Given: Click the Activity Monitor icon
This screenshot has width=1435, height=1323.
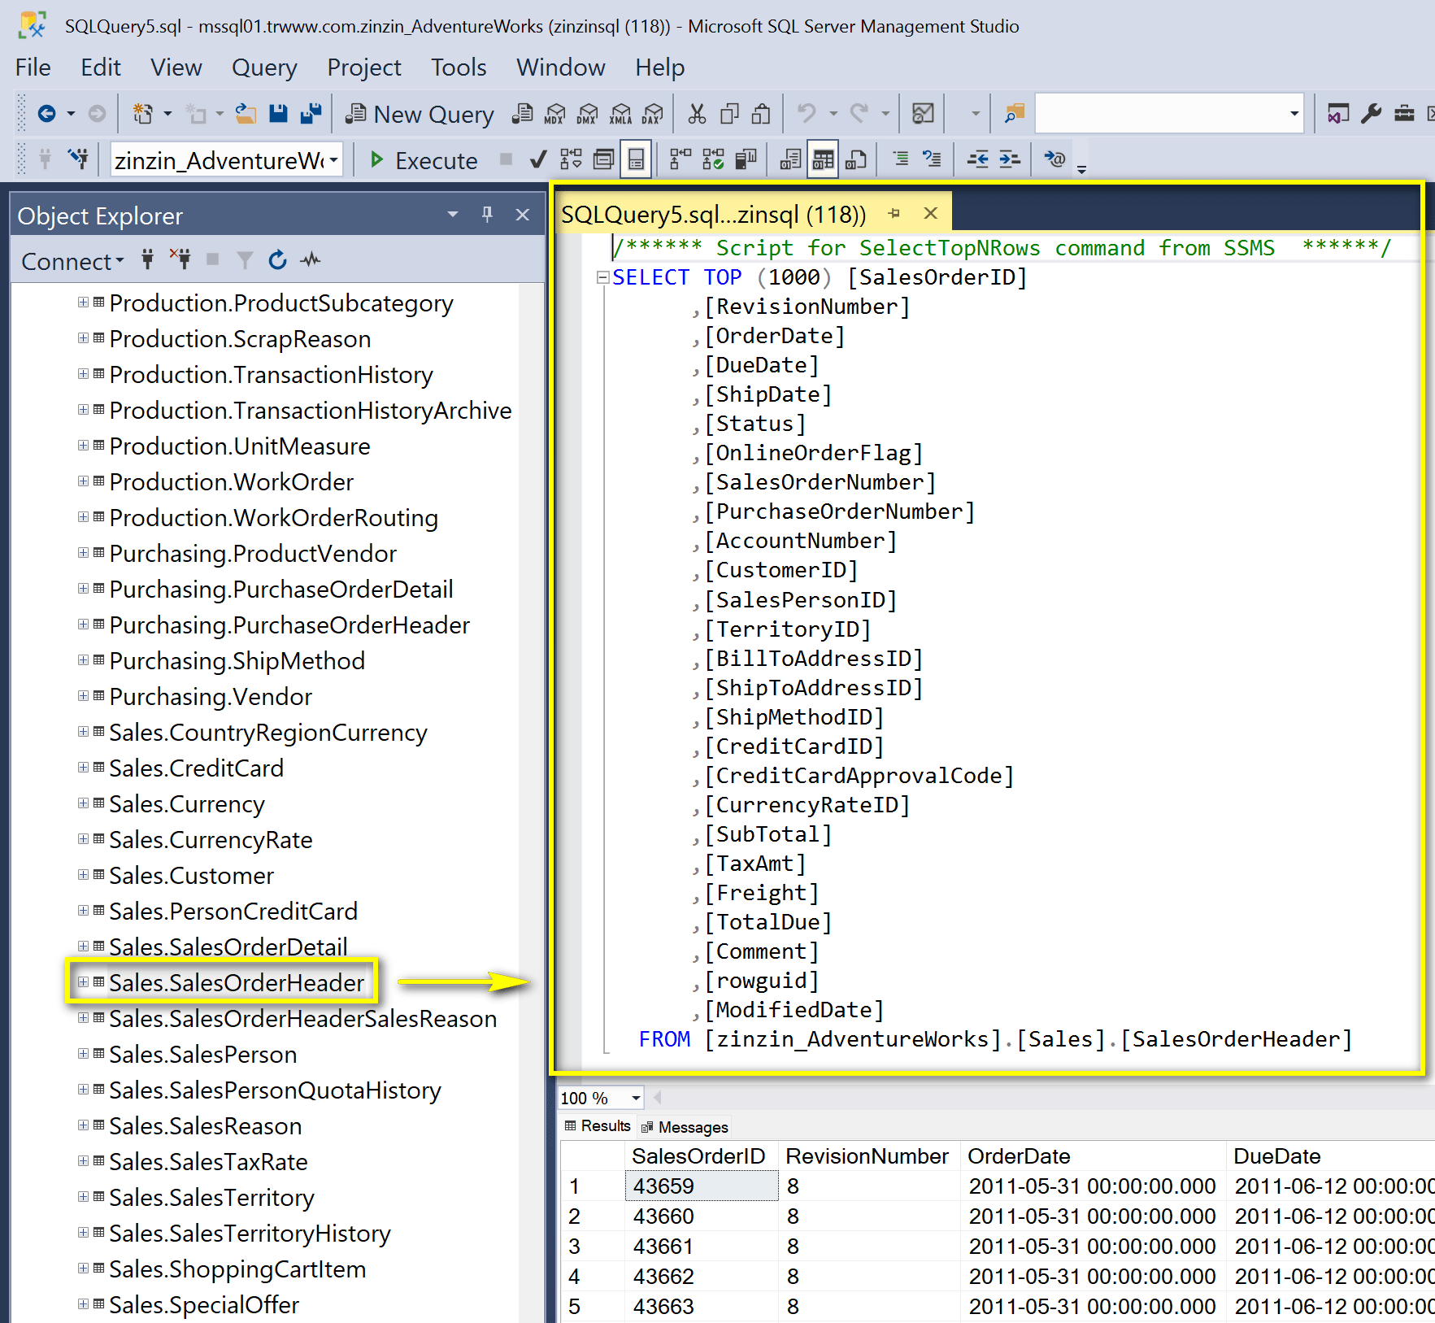Looking at the screenshot, I should click(x=923, y=113).
